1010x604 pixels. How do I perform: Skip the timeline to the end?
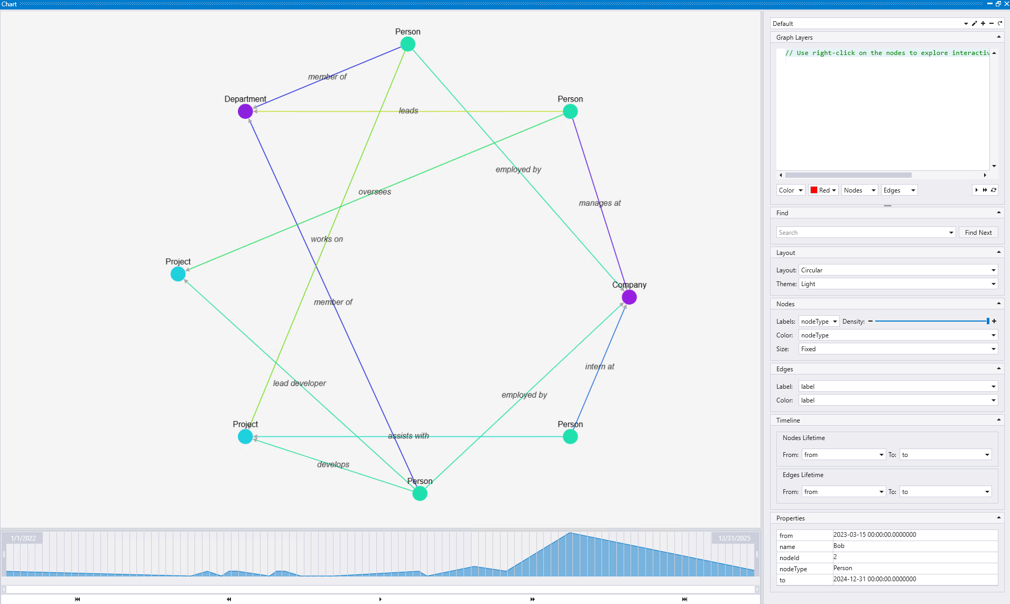click(x=684, y=599)
